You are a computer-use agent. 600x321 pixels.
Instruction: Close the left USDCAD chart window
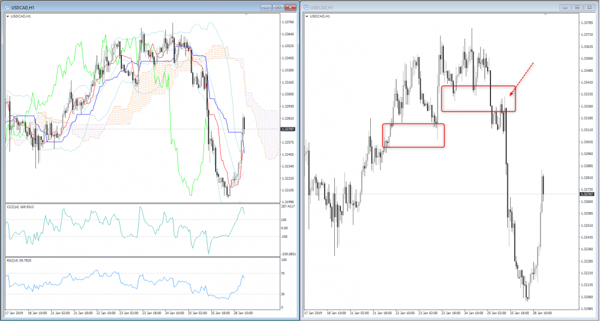290,7
